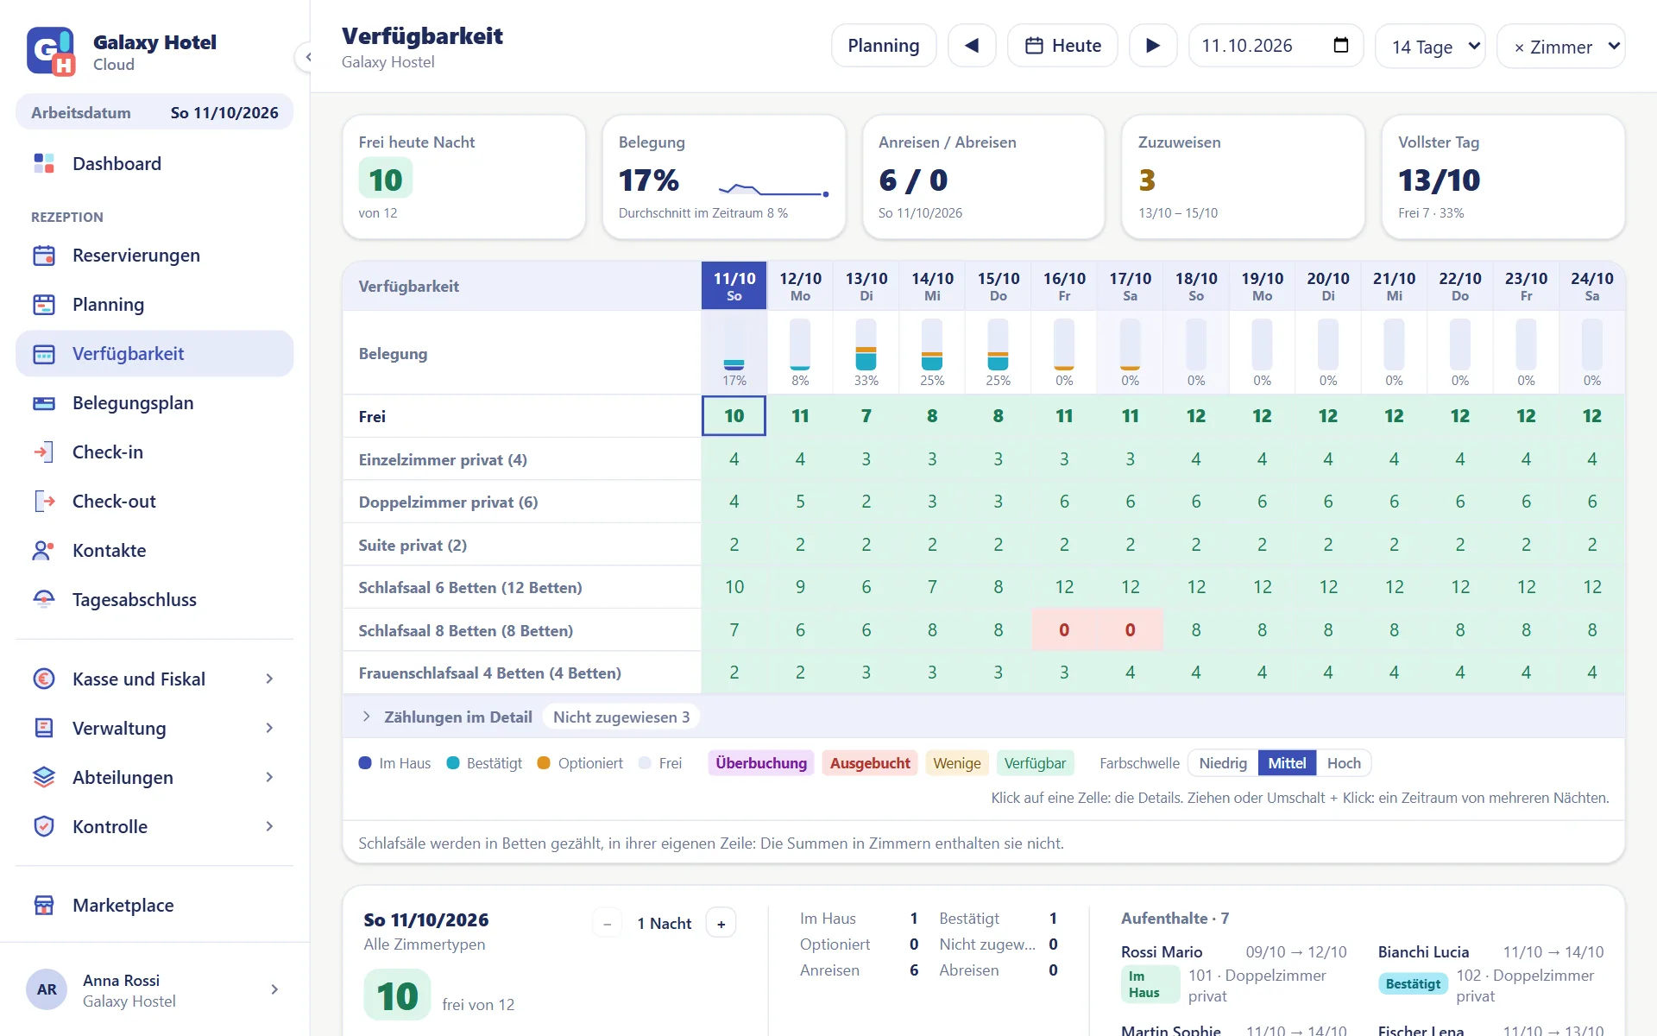Open the Zimmer filter dropdown

point(1561,46)
